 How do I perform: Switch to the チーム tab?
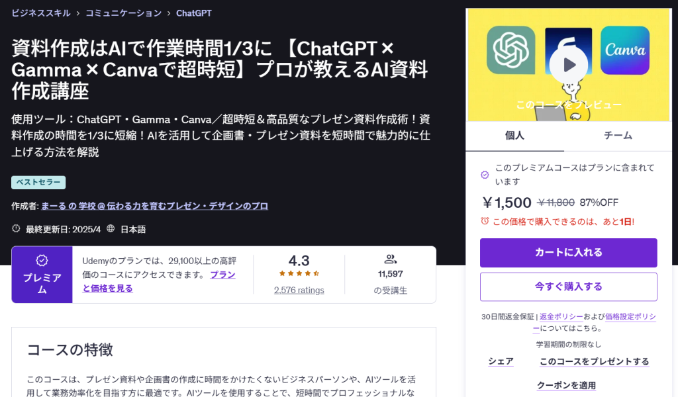618,135
